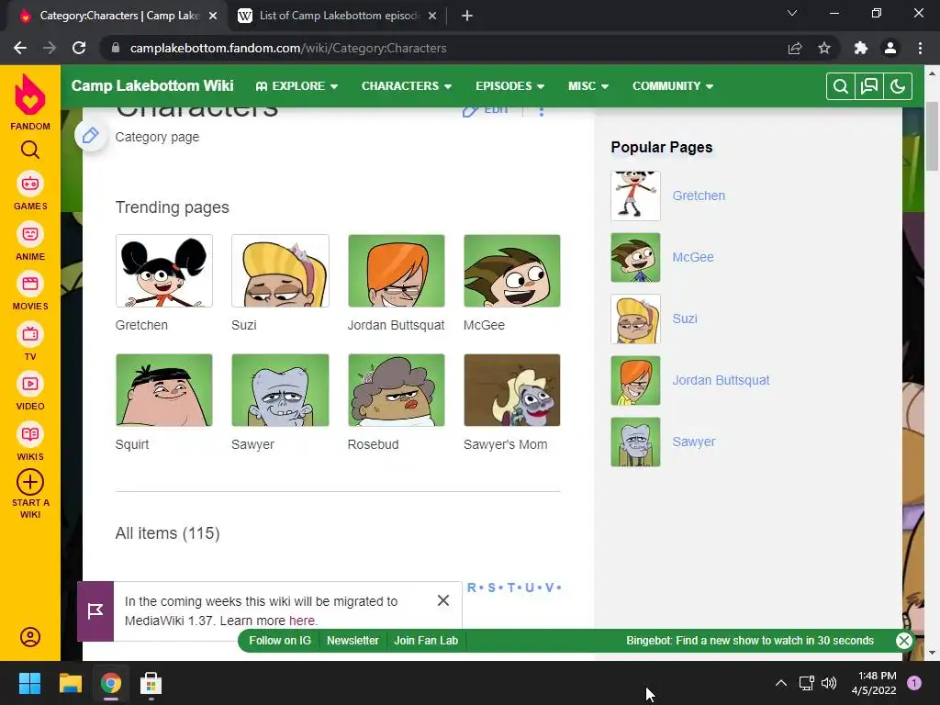The width and height of the screenshot is (940, 705).
Task: Open Jordan Buttsquat in Popular Pages
Action: (x=721, y=380)
